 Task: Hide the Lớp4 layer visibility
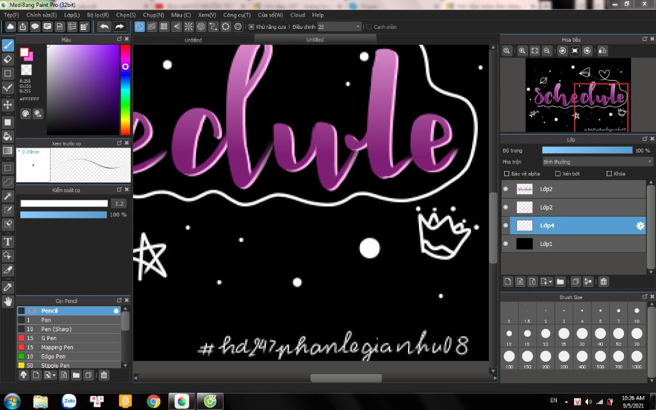click(505, 225)
